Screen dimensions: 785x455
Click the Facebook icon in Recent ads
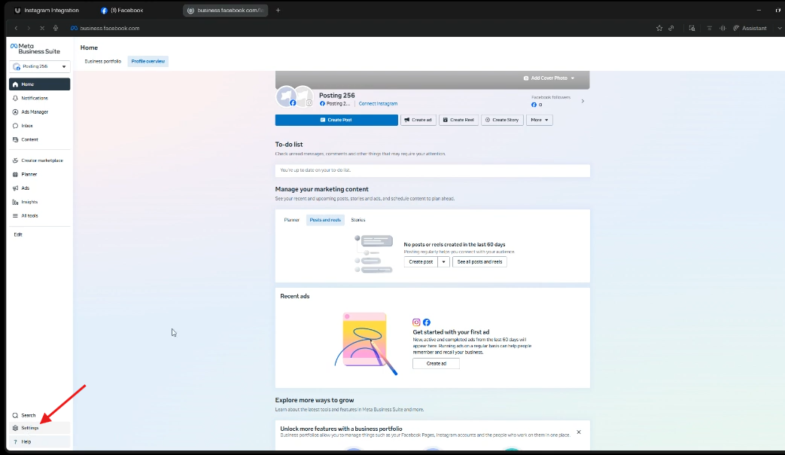point(427,322)
